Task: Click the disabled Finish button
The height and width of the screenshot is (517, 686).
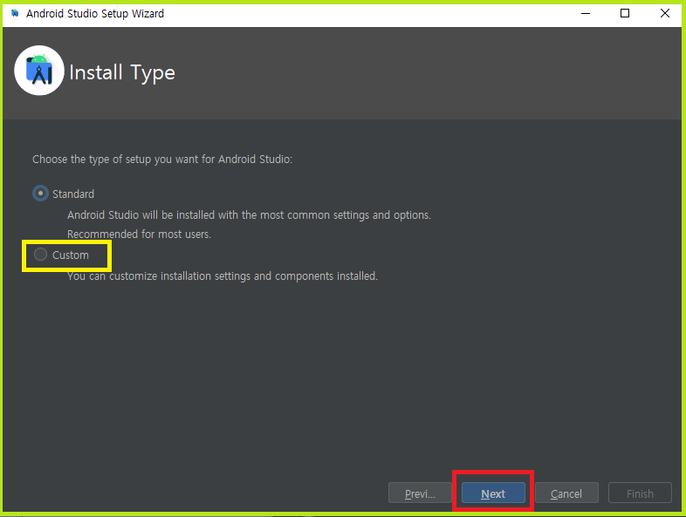Action: (640, 493)
